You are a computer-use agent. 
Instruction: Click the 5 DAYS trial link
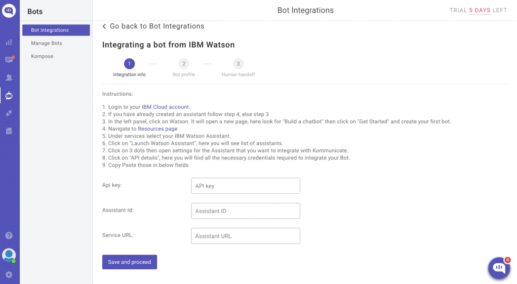(x=480, y=11)
